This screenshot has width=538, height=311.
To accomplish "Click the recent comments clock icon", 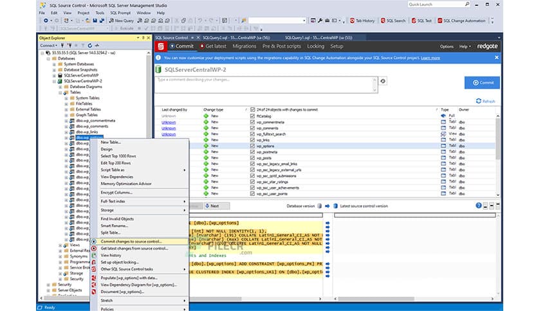I will pyautogui.click(x=383, y=81).
